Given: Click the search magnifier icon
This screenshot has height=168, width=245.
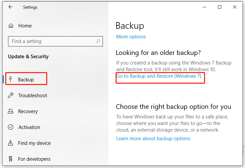Looking at the screenshot, I should (98, 41).
